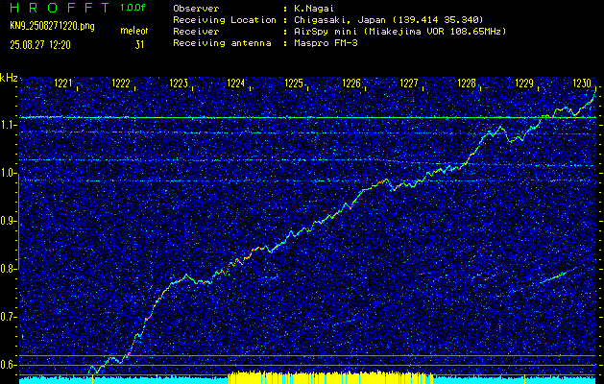Click the yellow segment of the bottom level bar
This screenshot has width=604, height=384.
[330, 377]
